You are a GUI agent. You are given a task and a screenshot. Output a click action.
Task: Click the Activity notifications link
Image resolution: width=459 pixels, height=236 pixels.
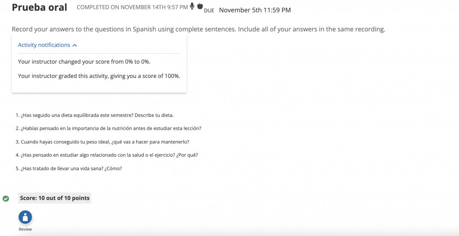pyautogui.click(x=44, y=45)
